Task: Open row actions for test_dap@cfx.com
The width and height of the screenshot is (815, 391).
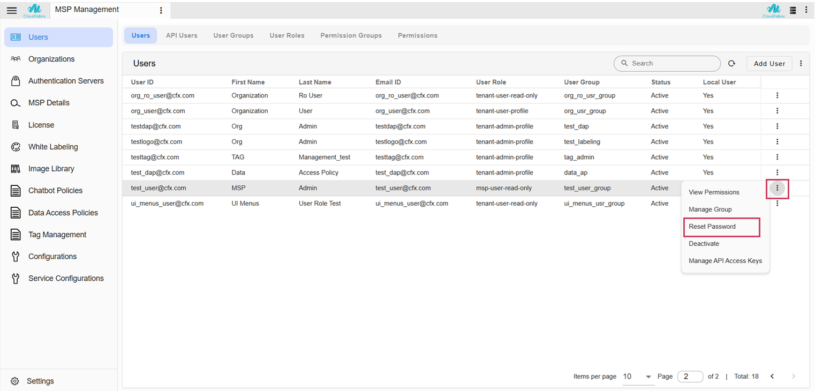Action: (x=777, y=172)
